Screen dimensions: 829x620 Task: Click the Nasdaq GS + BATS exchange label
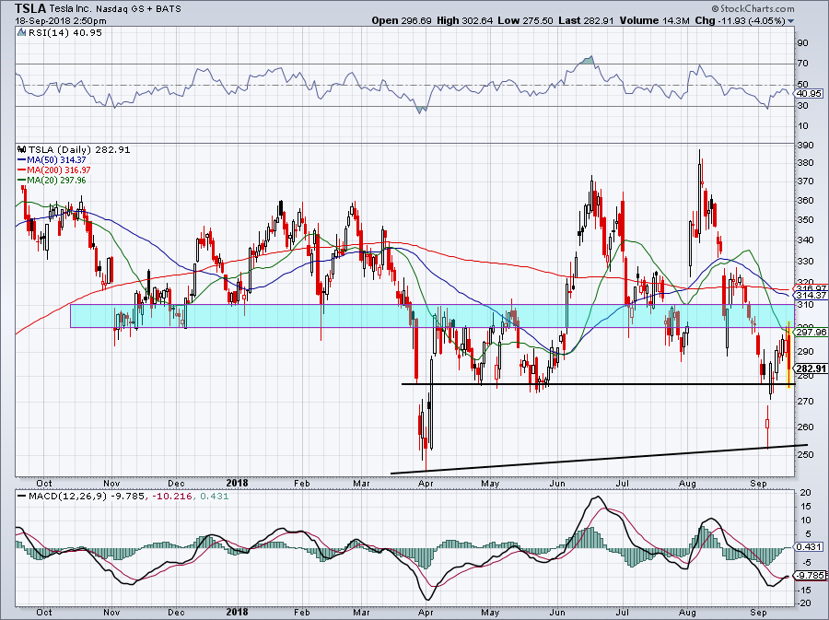coord(138,9)
